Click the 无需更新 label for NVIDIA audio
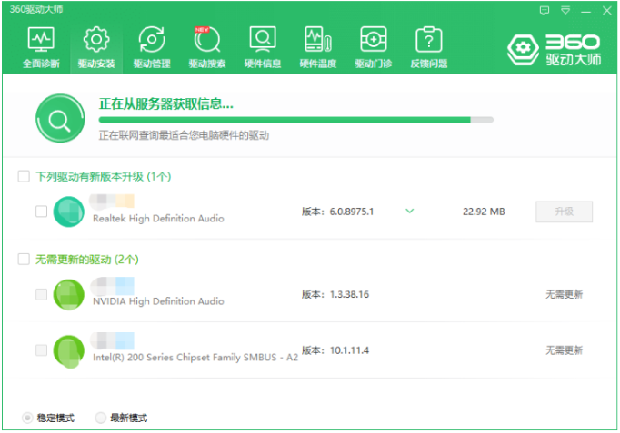 pos(564,295)
